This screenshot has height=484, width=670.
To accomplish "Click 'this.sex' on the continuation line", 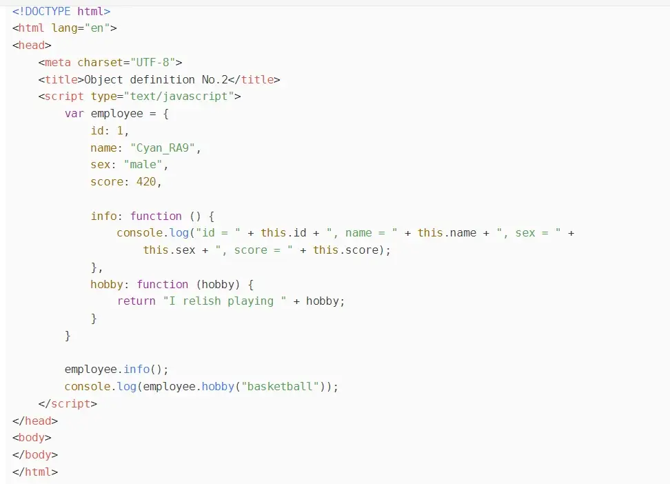I will tap(169, 250).
